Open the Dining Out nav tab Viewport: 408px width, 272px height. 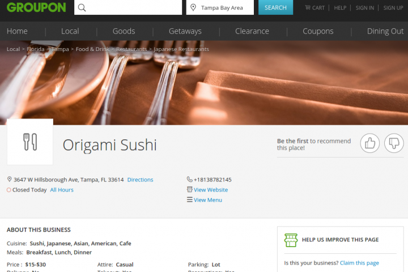[x=385, y=31]
